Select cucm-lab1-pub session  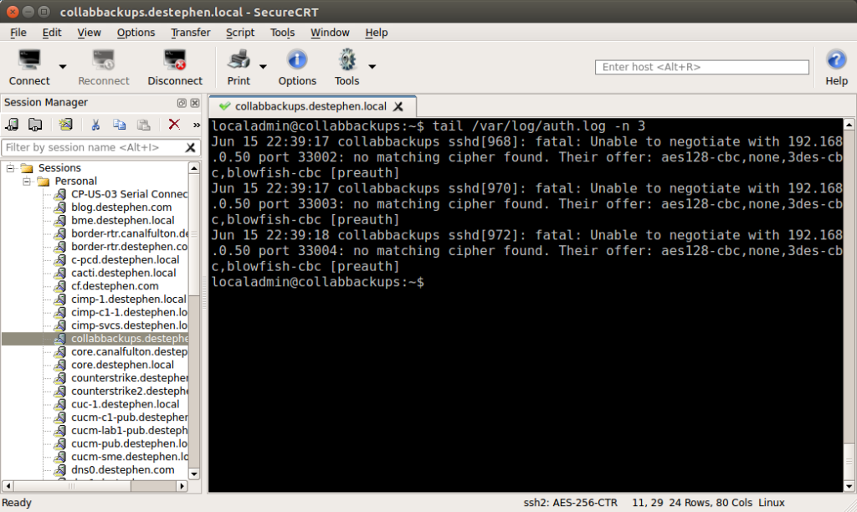(x=129, y=430)
